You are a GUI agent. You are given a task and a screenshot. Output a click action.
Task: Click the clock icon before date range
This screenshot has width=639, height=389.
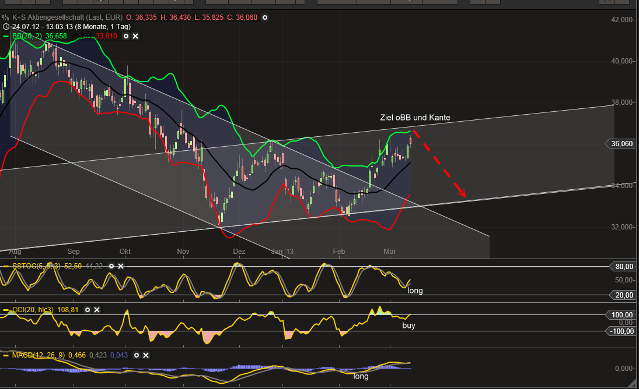(x=6, y=27)
